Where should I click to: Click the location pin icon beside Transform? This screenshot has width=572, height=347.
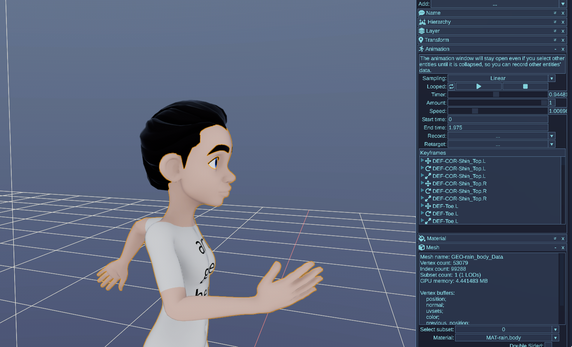[422, 39]
